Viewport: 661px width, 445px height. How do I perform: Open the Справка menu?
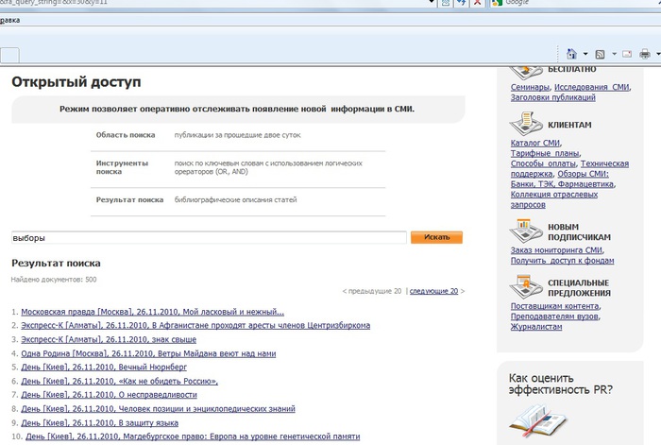[x=9, y=20]
